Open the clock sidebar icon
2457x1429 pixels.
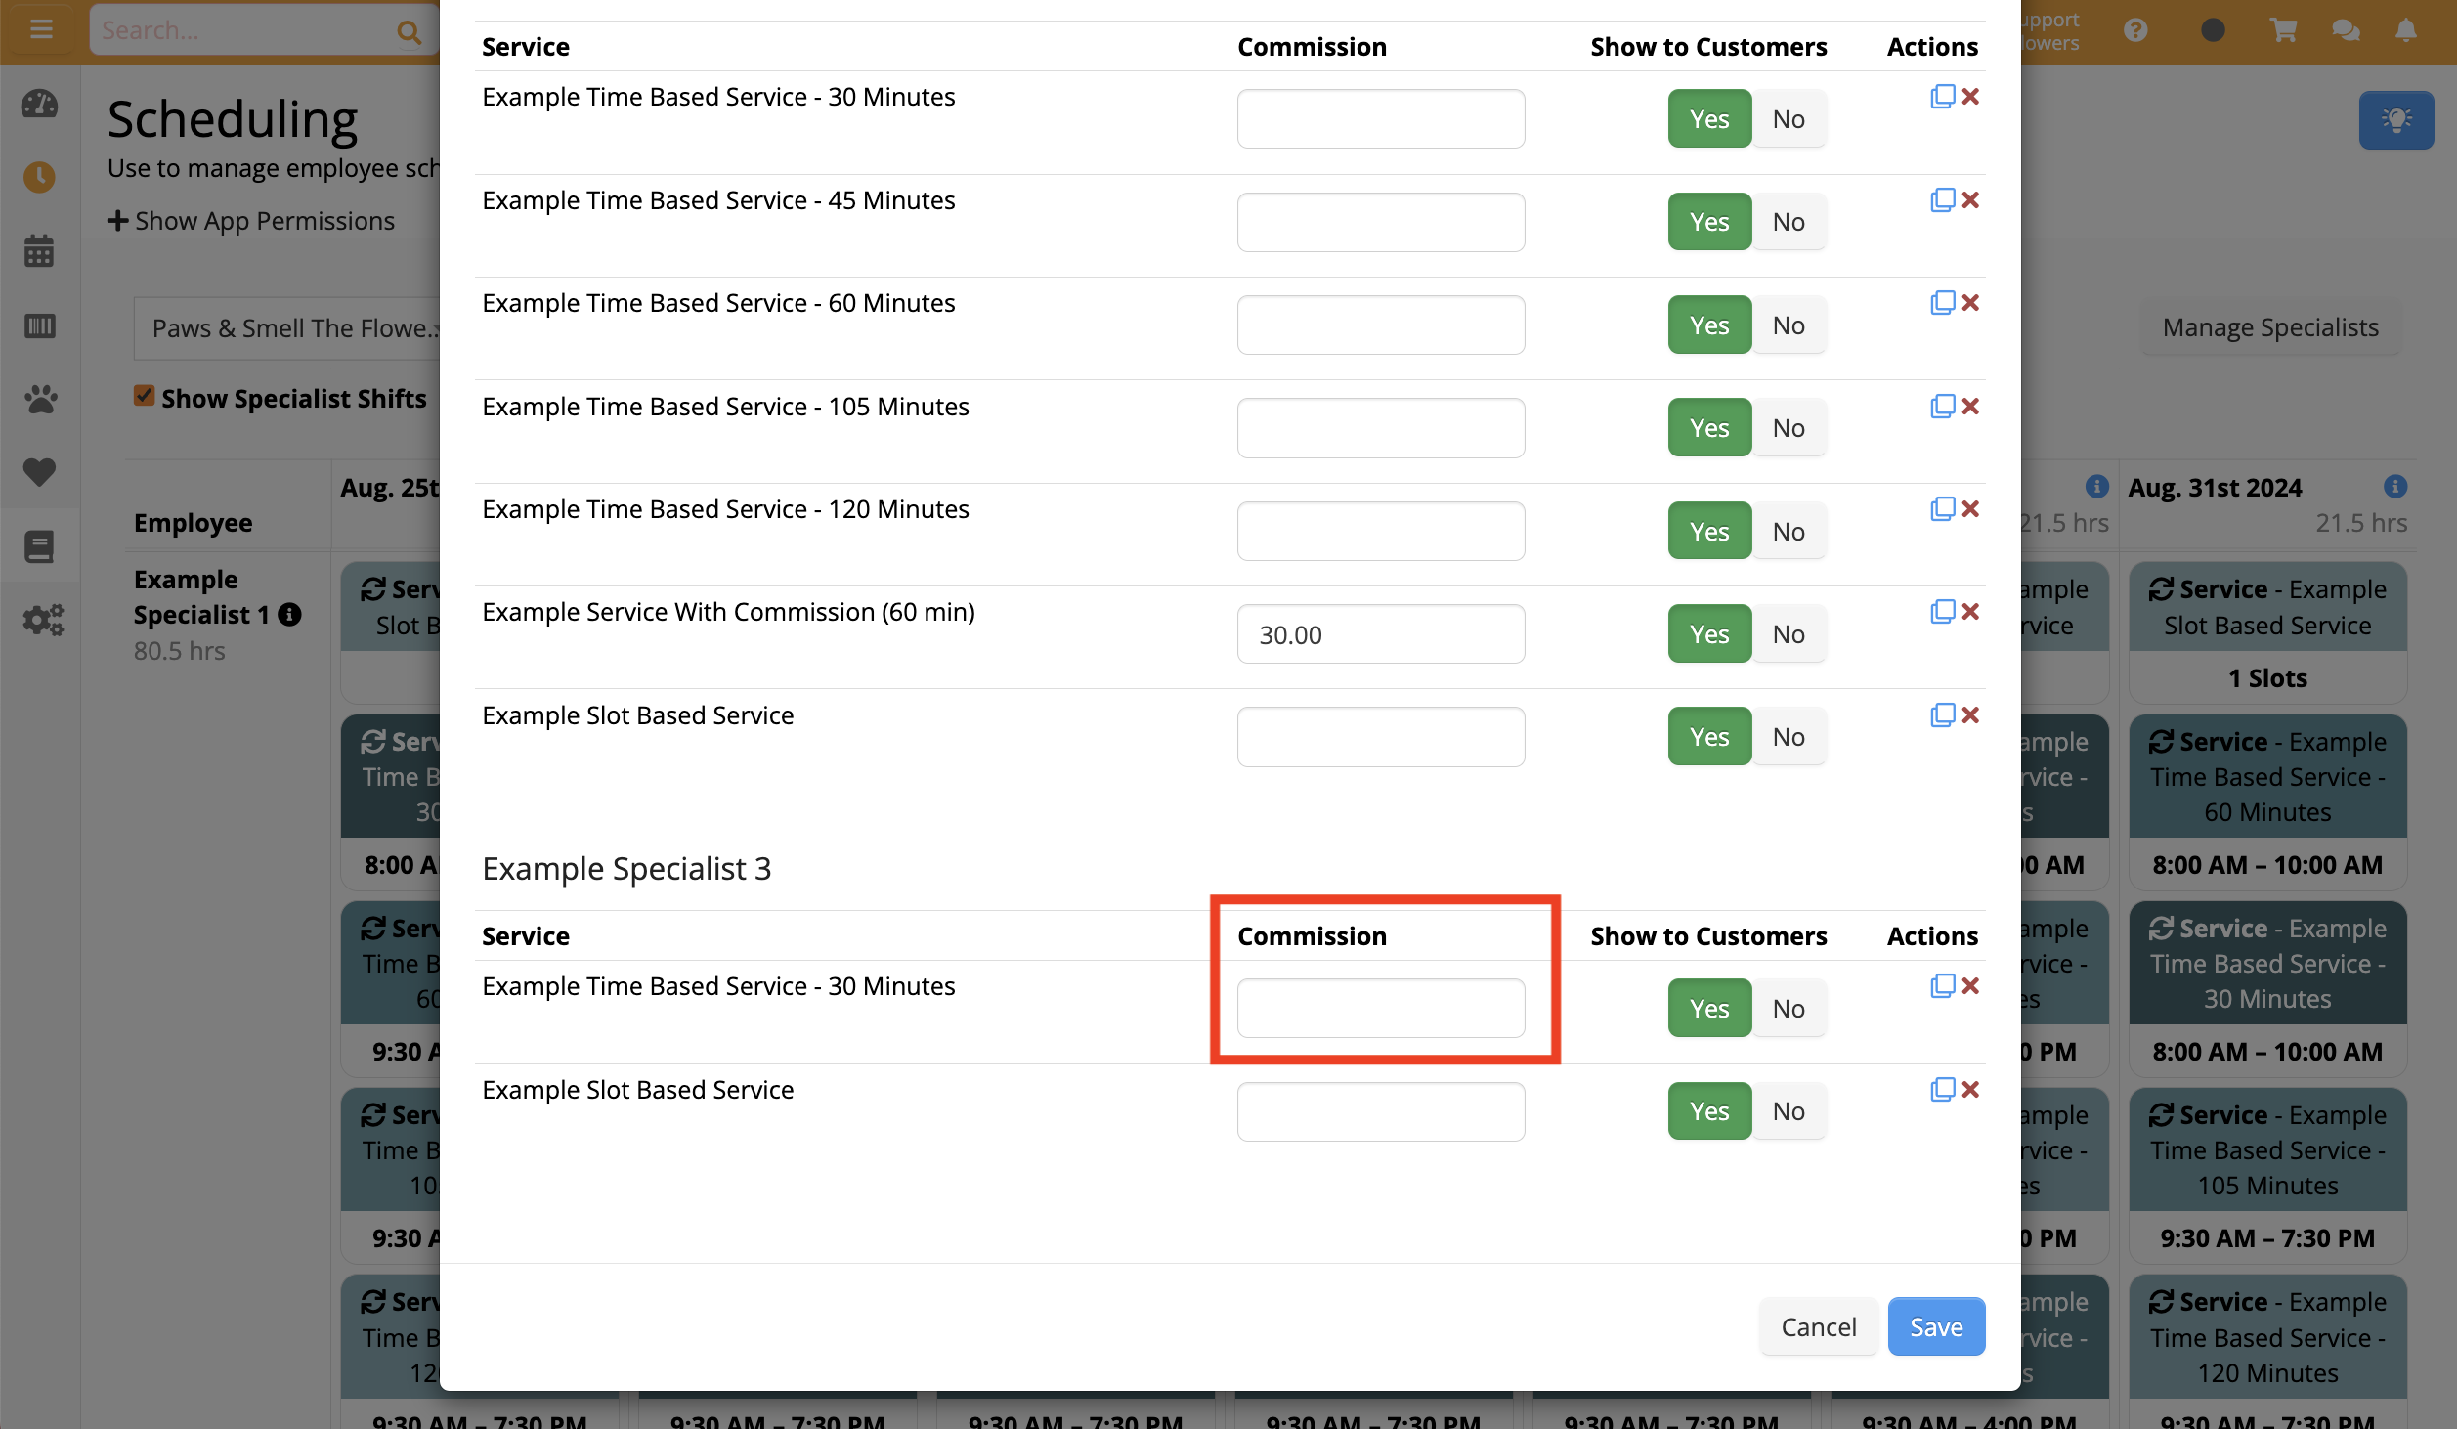(x=40, y=177)
